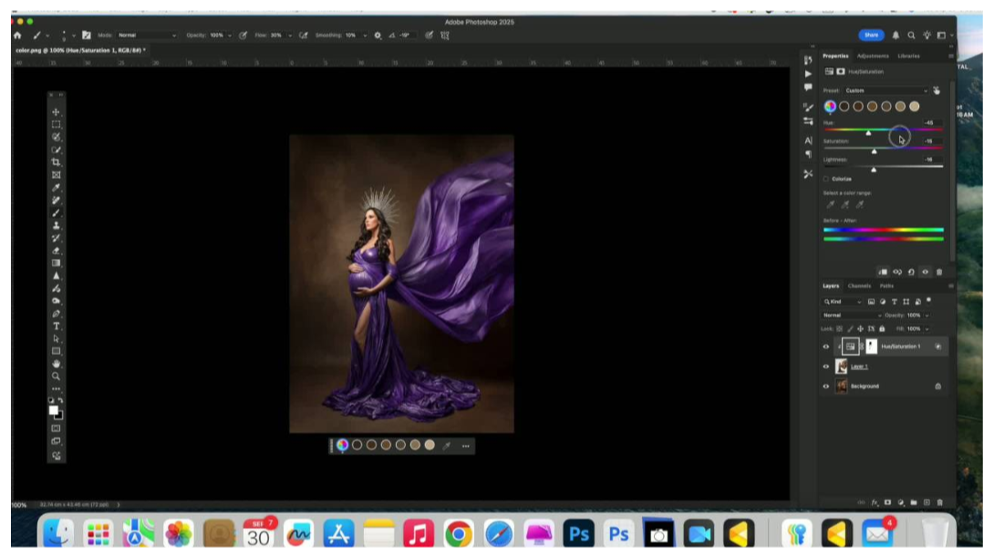Select the Type tool
Image resolution: width=994 pixels, height=559 pixels.
[x=57, y=326]
